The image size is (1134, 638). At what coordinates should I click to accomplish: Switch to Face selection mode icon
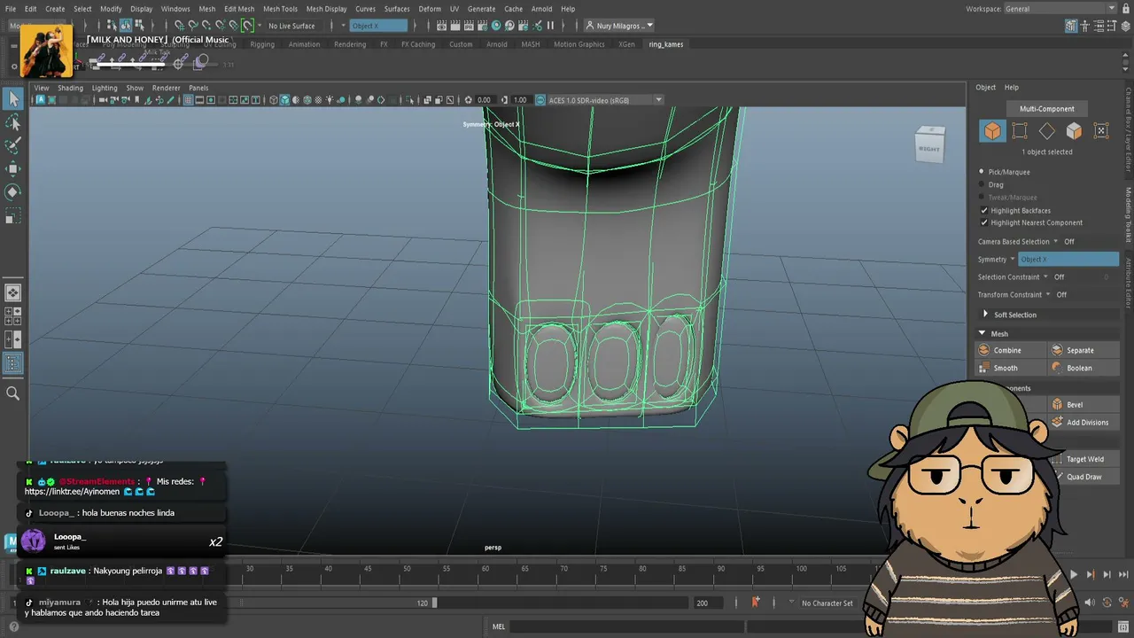click(1074, 131)
